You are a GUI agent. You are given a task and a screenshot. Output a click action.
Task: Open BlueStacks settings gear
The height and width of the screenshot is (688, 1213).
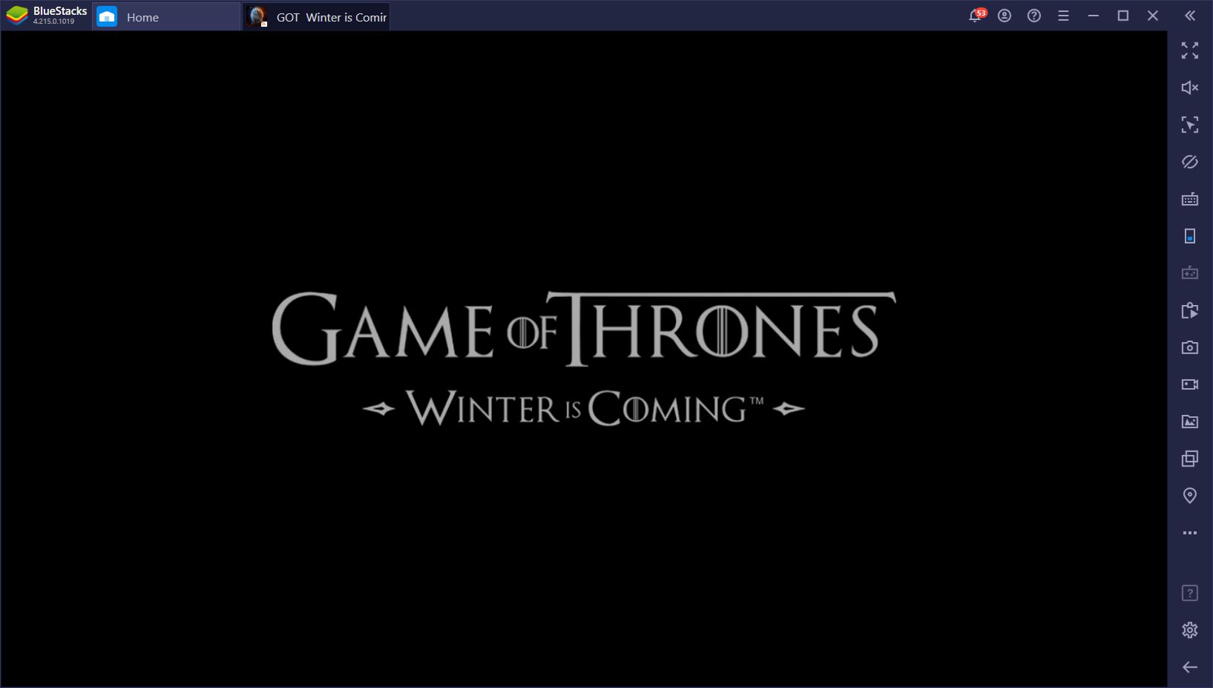click(1190, 630)
